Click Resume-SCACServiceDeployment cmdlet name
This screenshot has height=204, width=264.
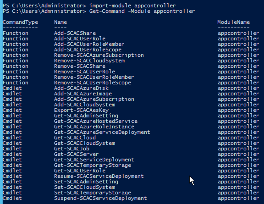click(x=99, y=176)
